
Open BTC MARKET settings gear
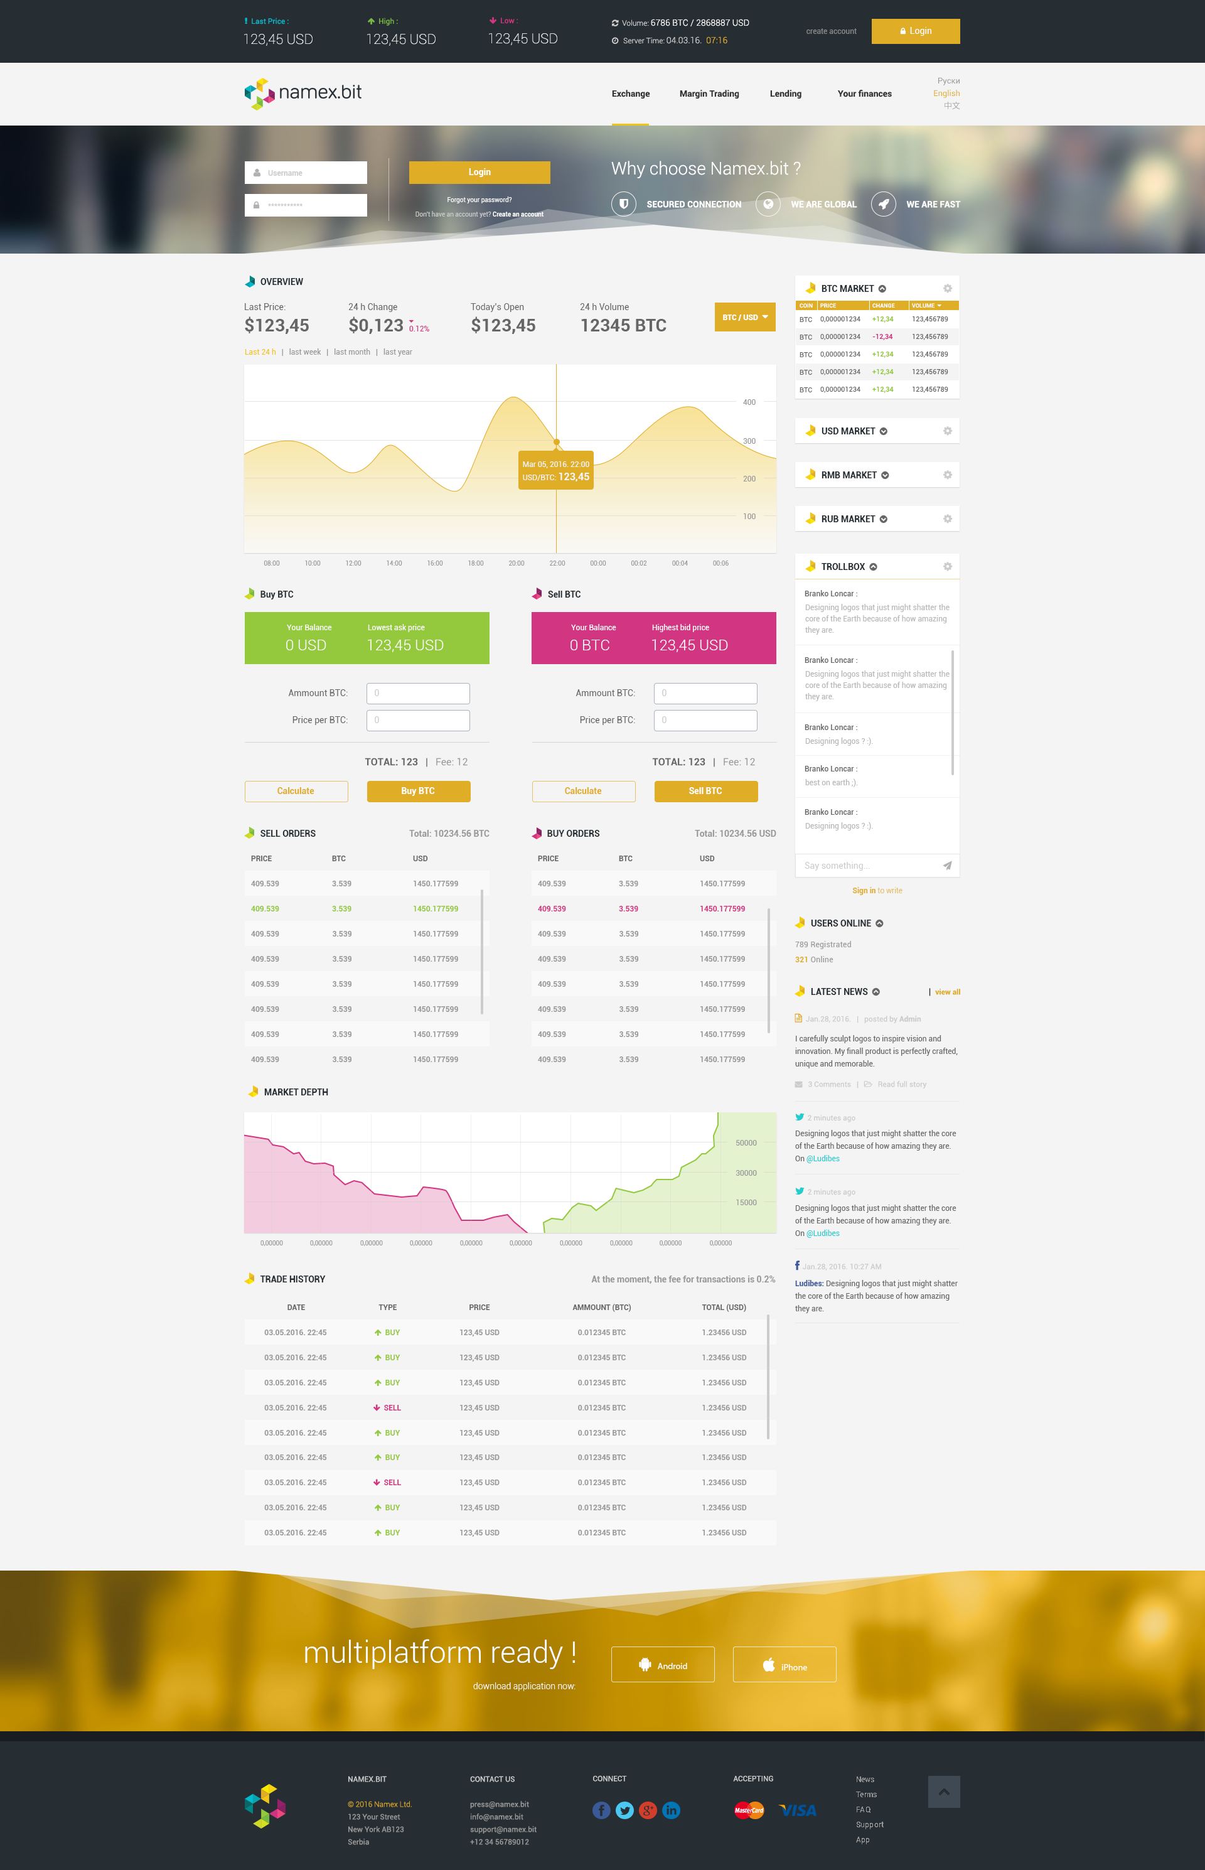tap(947, 289)
